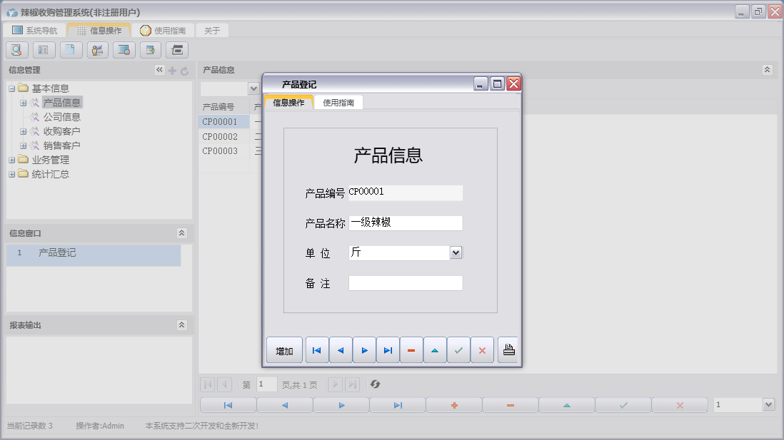Click inside the 备注 input field

click(405, 282)
